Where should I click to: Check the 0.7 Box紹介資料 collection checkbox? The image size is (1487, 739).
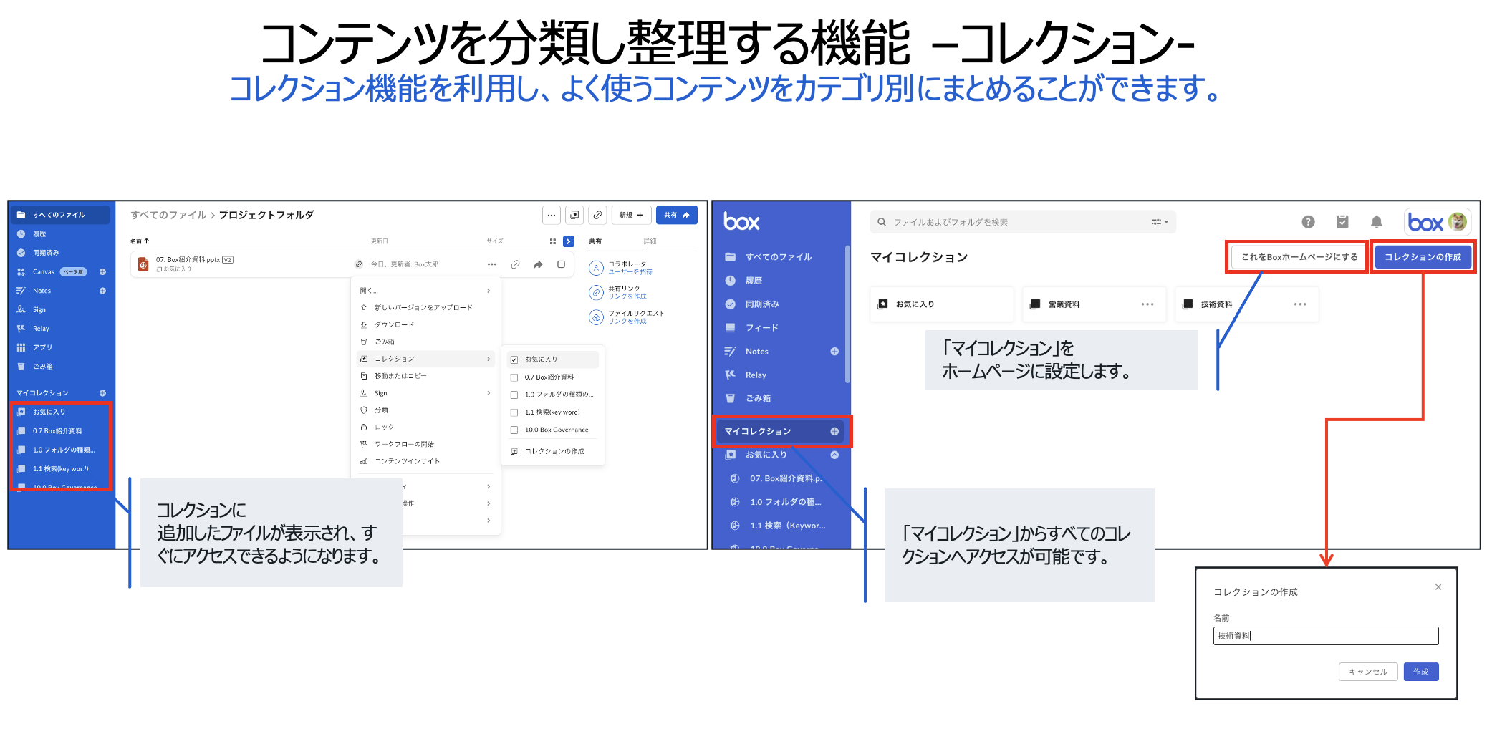point(514,377)
